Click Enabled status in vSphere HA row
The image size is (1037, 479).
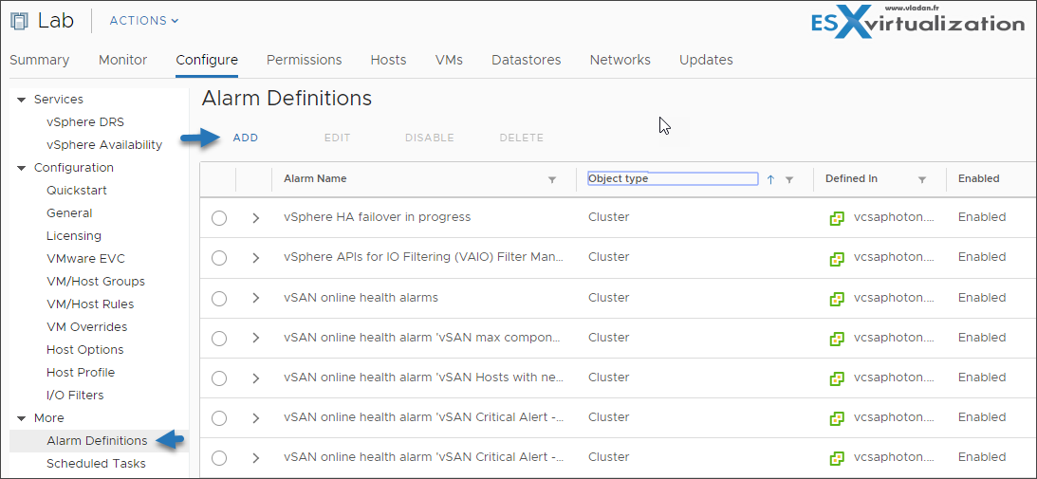[982, 217]
